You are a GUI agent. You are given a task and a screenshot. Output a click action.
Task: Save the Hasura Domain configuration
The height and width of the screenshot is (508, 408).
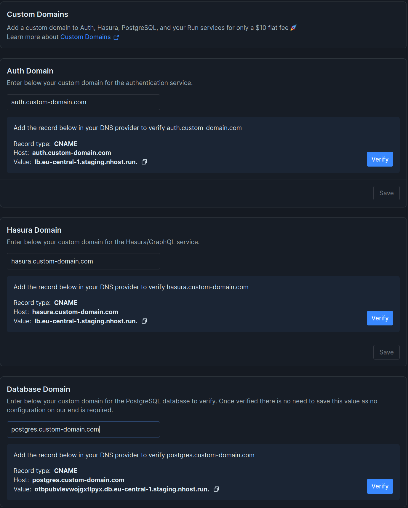point(386,352)
